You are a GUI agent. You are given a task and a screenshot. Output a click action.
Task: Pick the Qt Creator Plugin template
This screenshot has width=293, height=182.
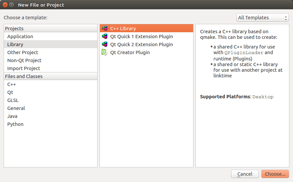tap(146, 52)
